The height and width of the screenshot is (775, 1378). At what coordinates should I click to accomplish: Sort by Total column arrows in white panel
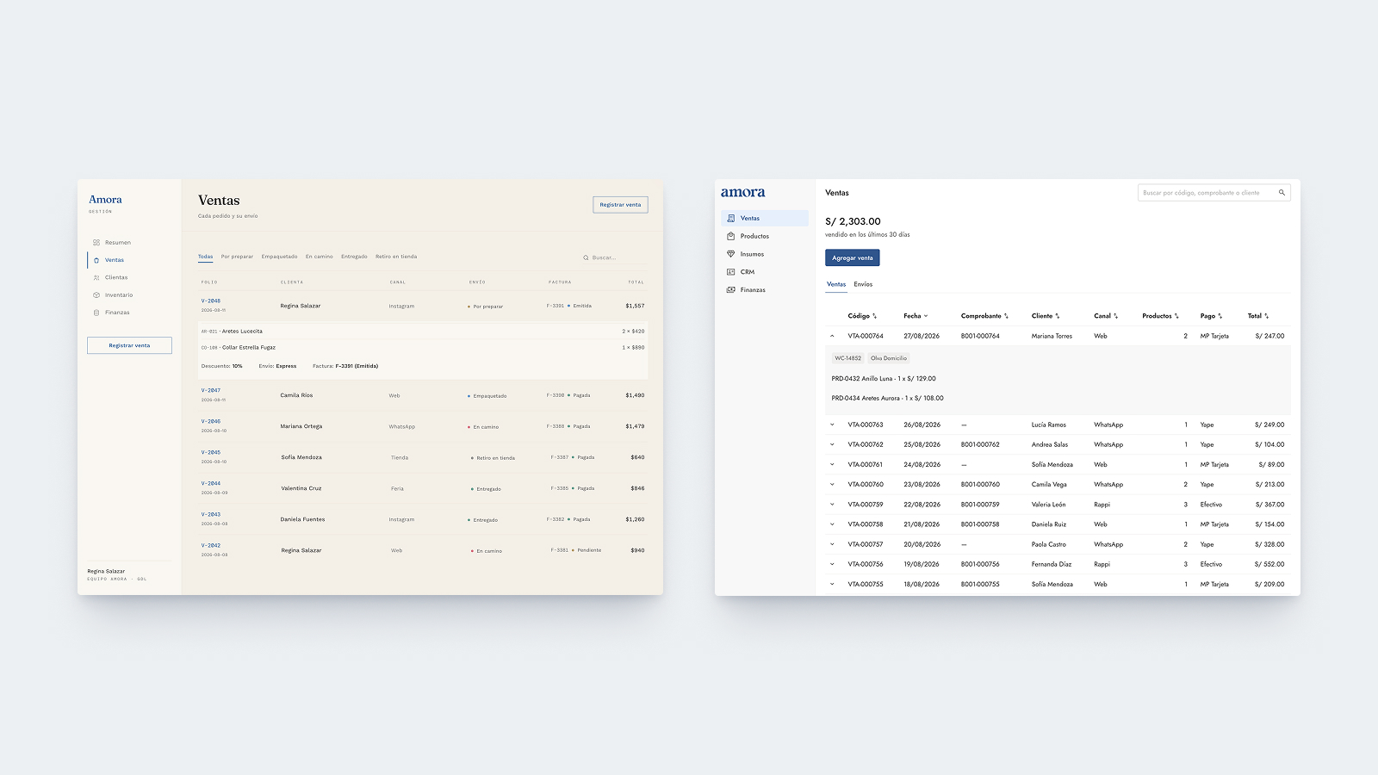1267,316
